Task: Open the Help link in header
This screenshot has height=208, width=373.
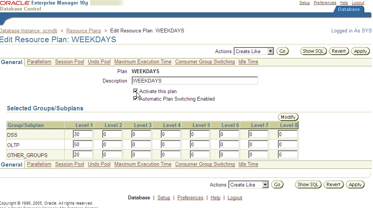Action: pyautogui.click(x=344, y=3)
